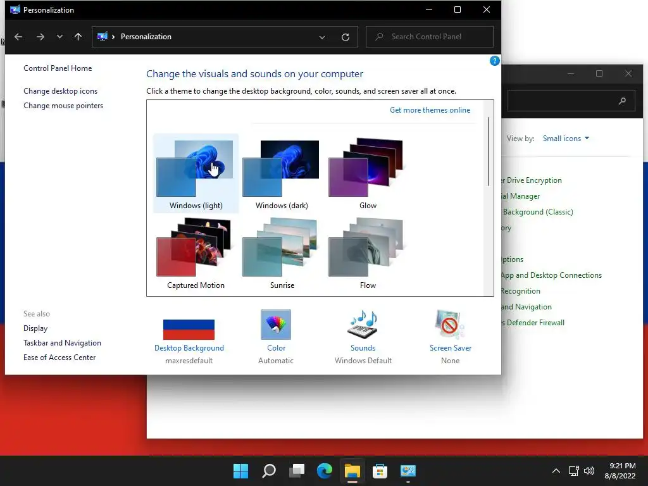
Task: Open Taskbar and Navigation link
Action: [x=63, y=342]
